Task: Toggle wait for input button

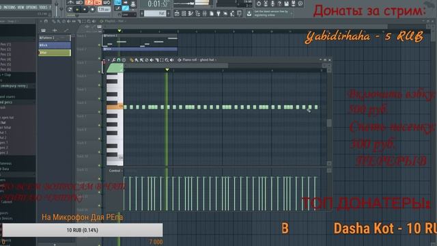Action: (79, 3)
